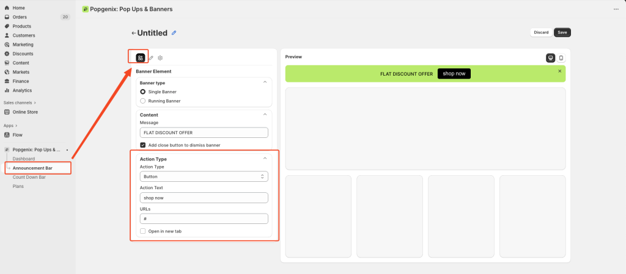
Task: Switch preview to desktop view
Action: (551, 58)
